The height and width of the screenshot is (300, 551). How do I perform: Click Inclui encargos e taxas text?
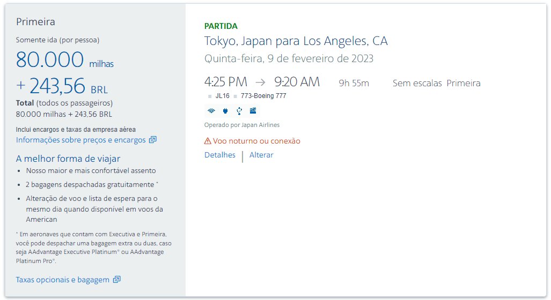pyautogui.click(x=76, y=130)
